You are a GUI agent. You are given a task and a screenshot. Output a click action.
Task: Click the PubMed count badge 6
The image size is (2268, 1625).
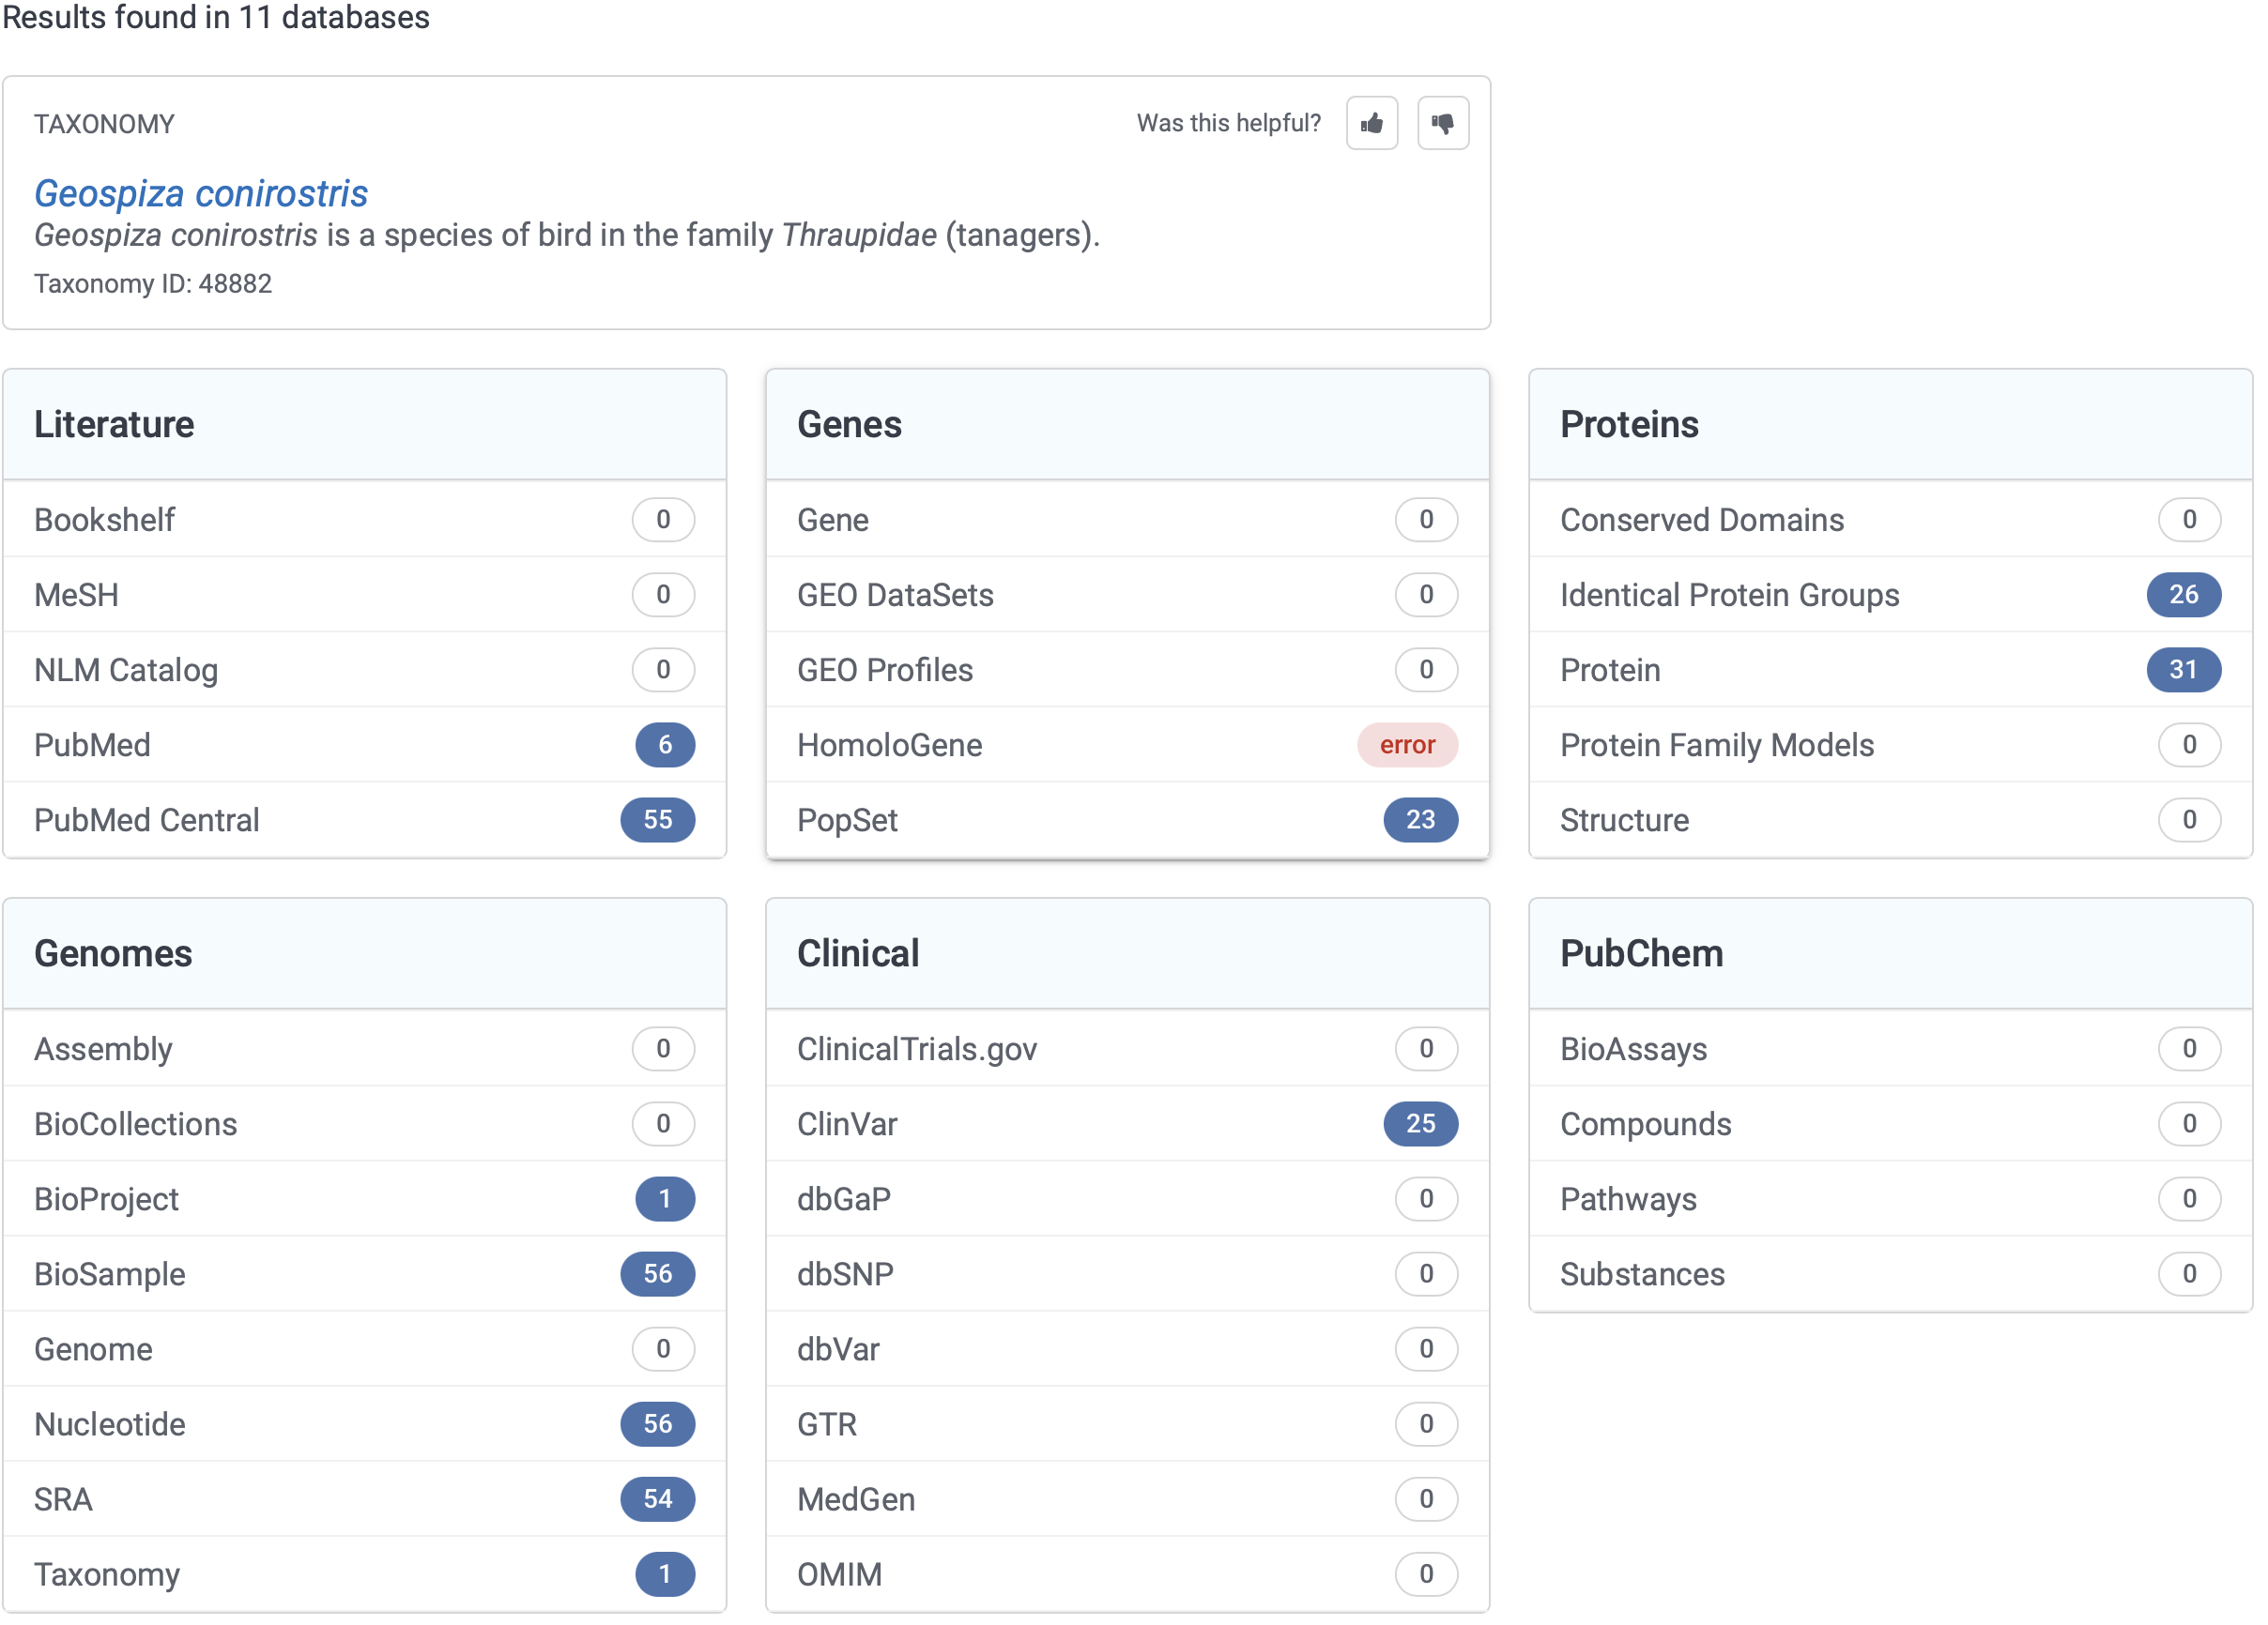[665, 745]
